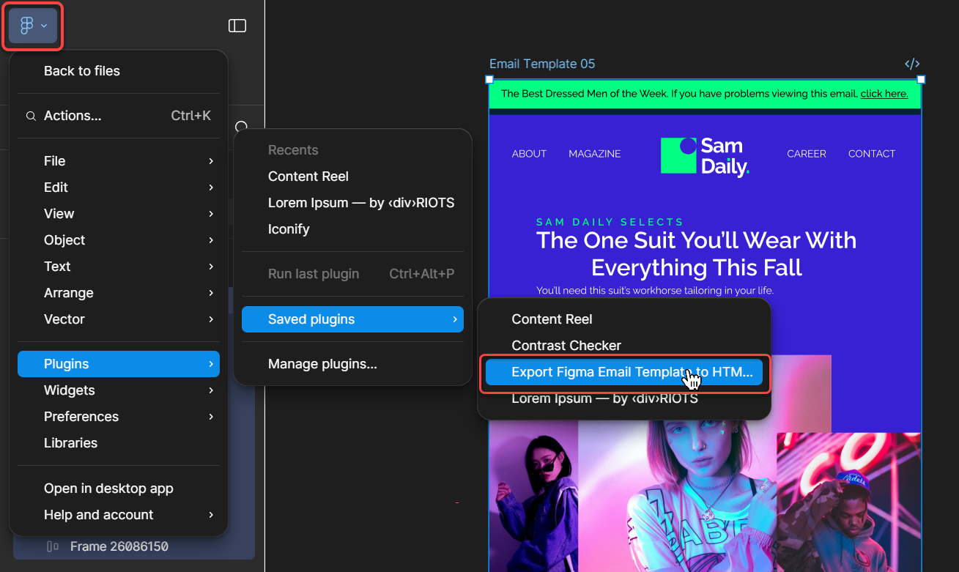
Task: Select Back to files menu item
Action: (x=82, y=71)
